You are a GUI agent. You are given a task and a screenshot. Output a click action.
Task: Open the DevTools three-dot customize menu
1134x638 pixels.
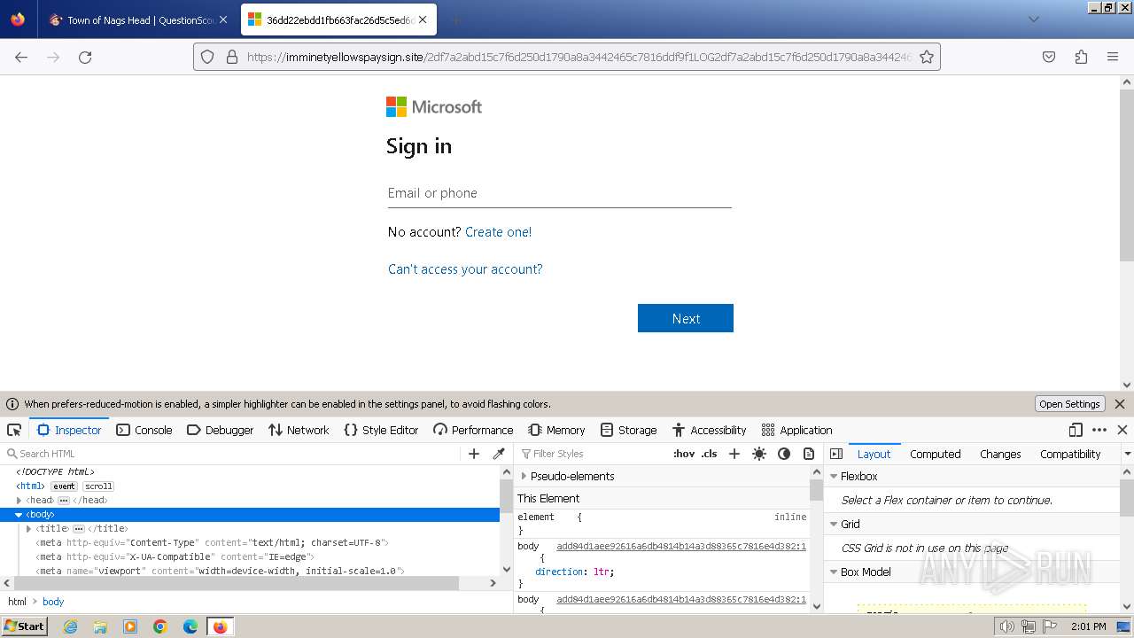(1099, 430)
